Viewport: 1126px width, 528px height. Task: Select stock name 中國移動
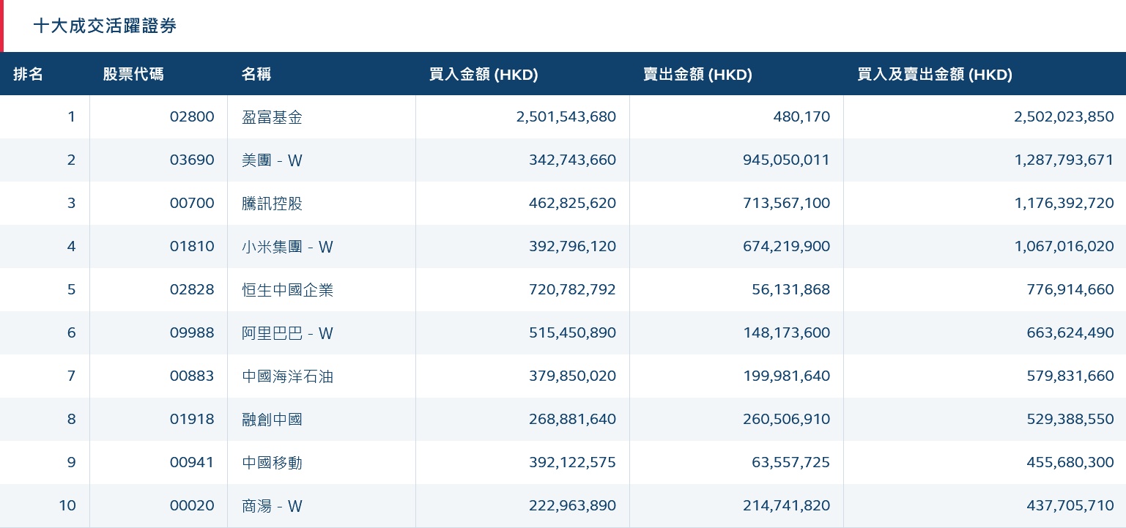click(272, 463)
